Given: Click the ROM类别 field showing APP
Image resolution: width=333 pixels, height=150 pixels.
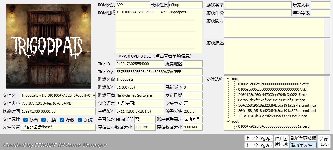Looking at the screenshot, I should [x=133, y=5].
